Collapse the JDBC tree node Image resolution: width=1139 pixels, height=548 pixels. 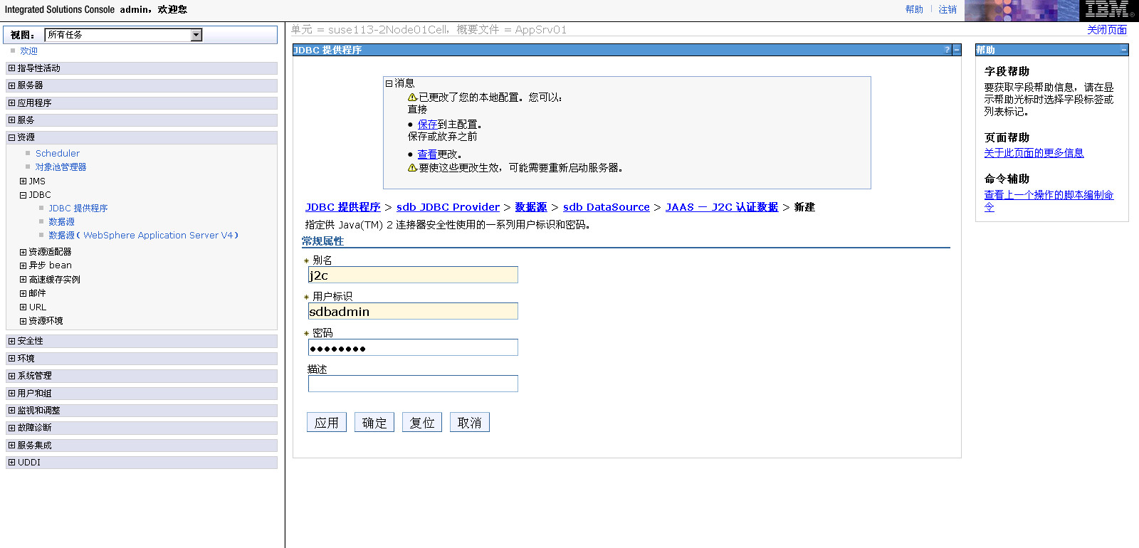[23, 195]
